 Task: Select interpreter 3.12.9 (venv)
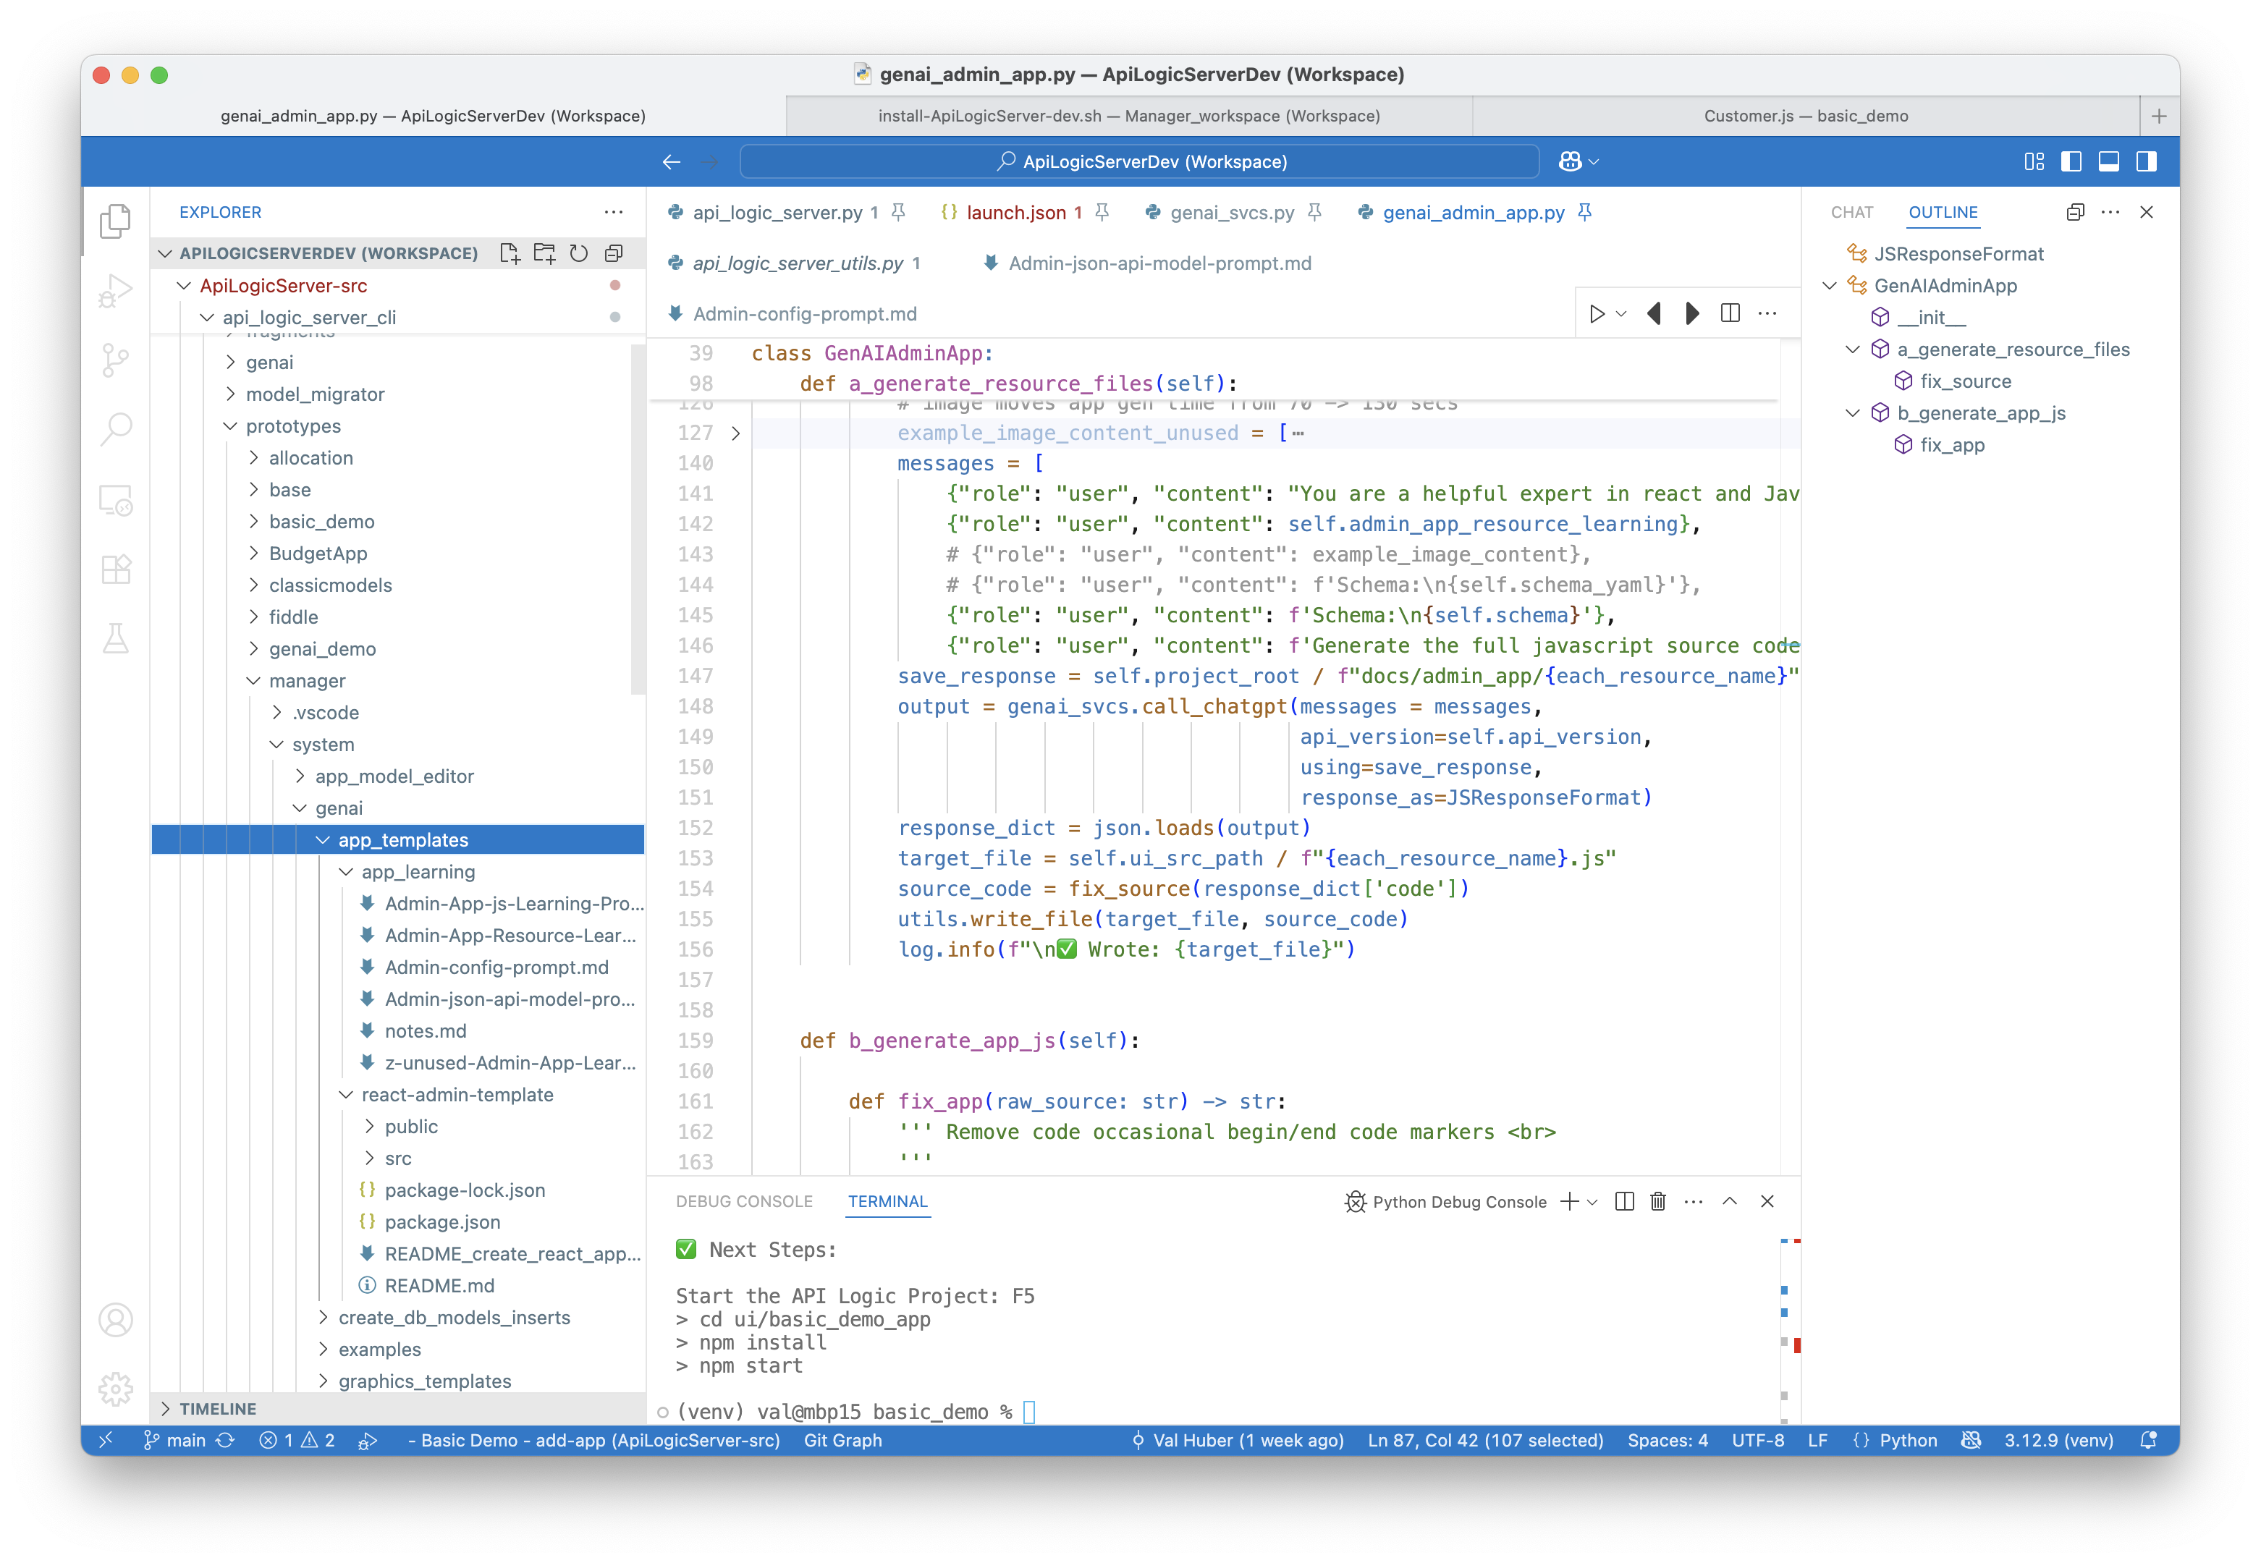2058,1441
